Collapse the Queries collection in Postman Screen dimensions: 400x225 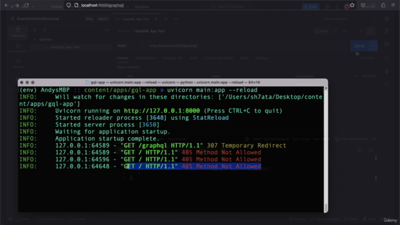click(35, 39)
